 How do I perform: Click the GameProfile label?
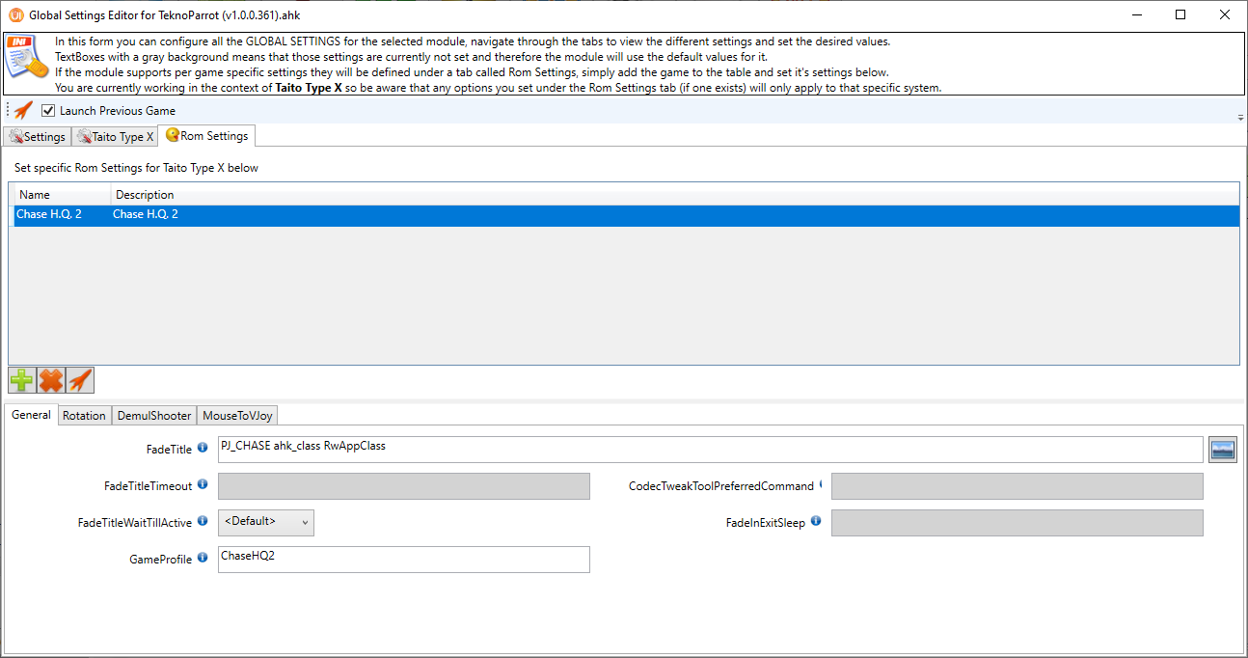click(161, 560)
